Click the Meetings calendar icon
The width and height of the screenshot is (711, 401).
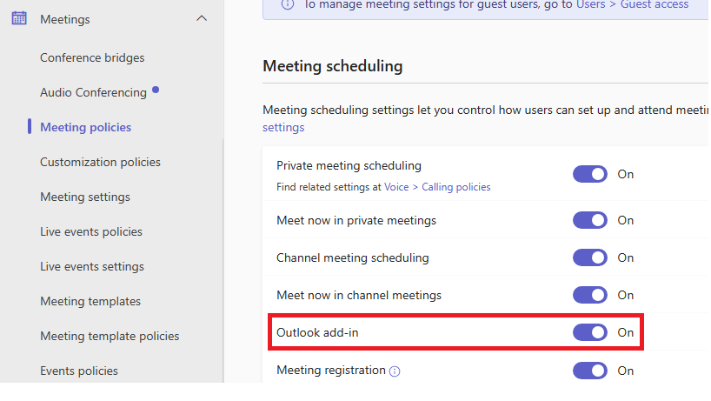pos(18,18)
